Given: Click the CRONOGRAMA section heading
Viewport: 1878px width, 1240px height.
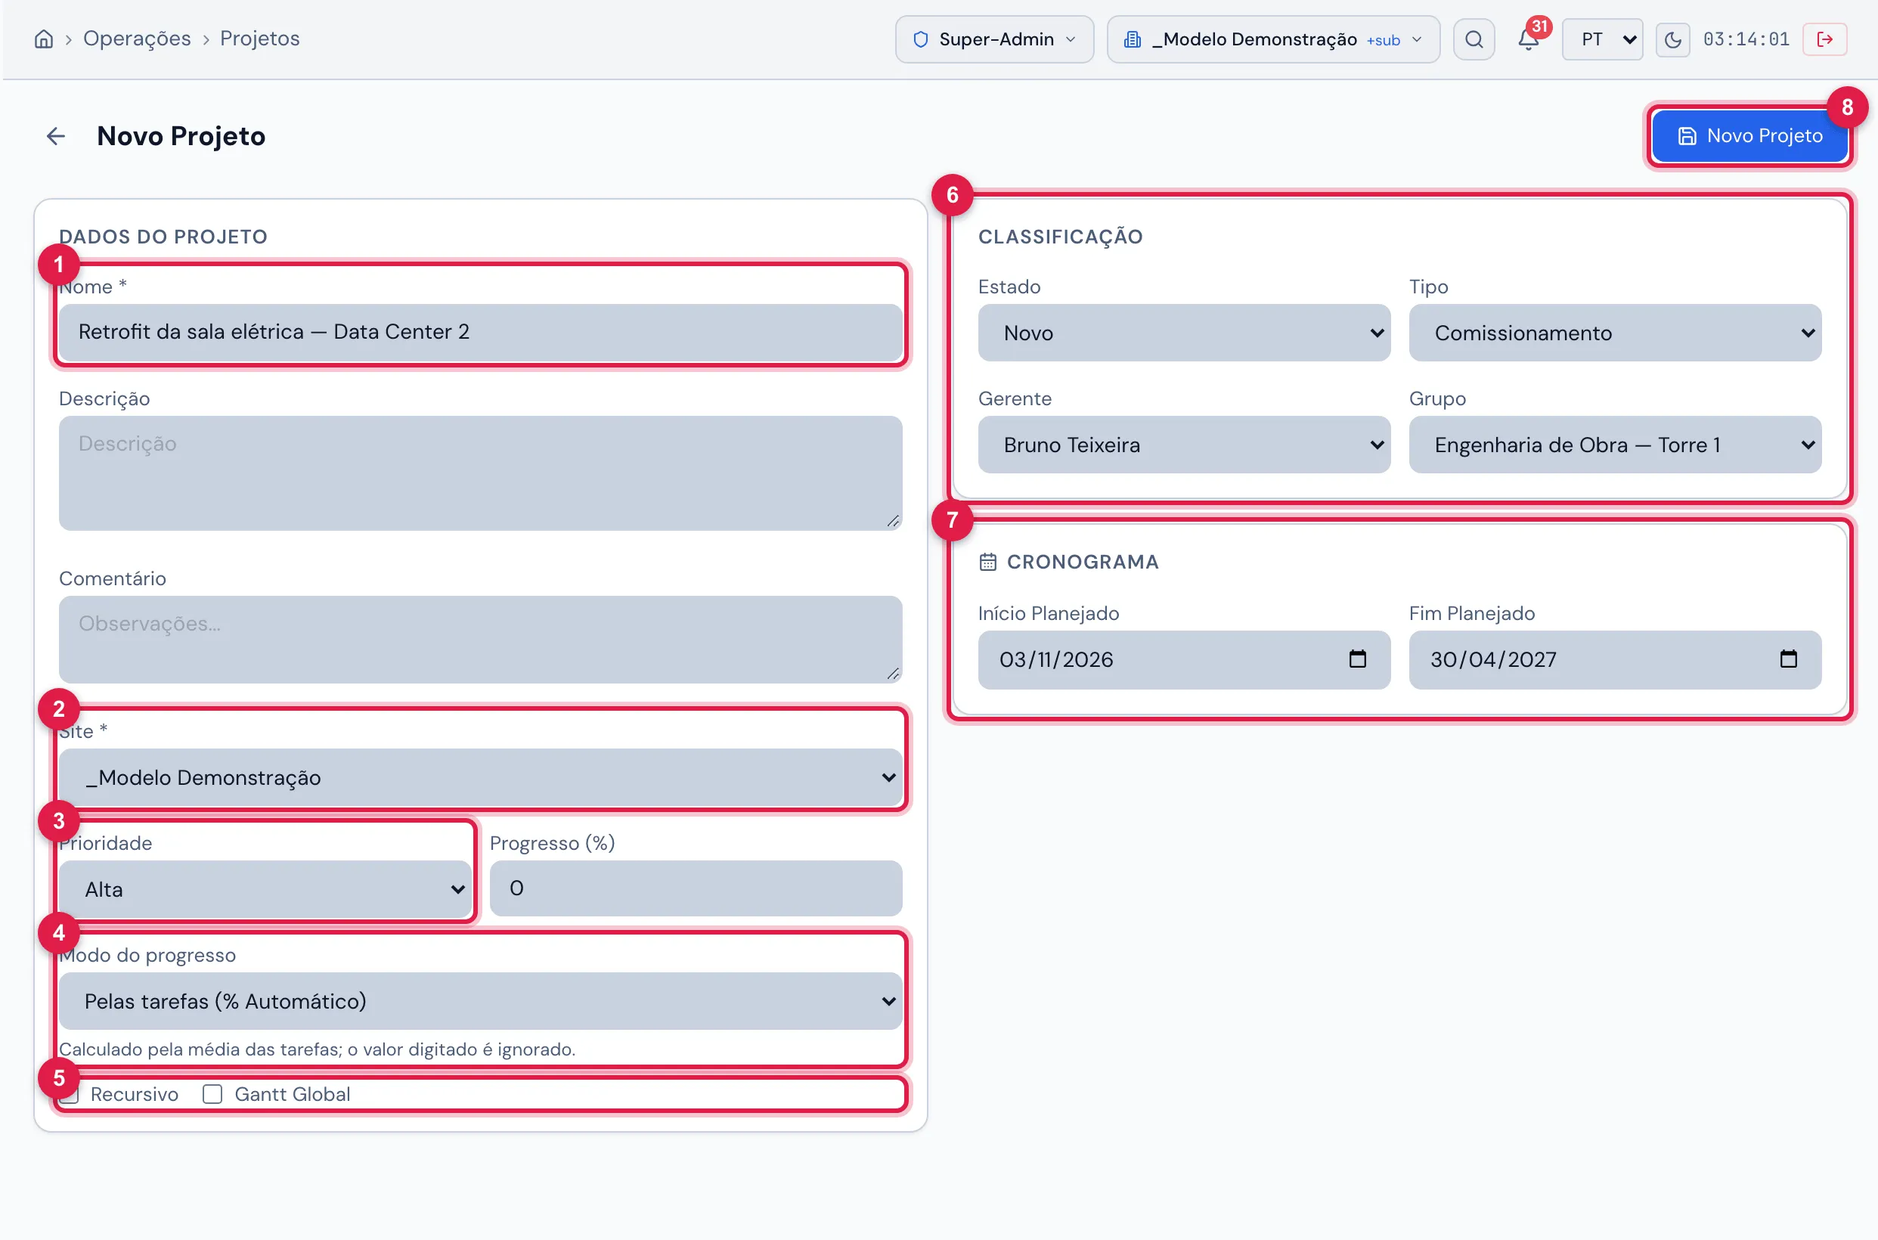Looking at the screenshot, I should pos(1082,562).
